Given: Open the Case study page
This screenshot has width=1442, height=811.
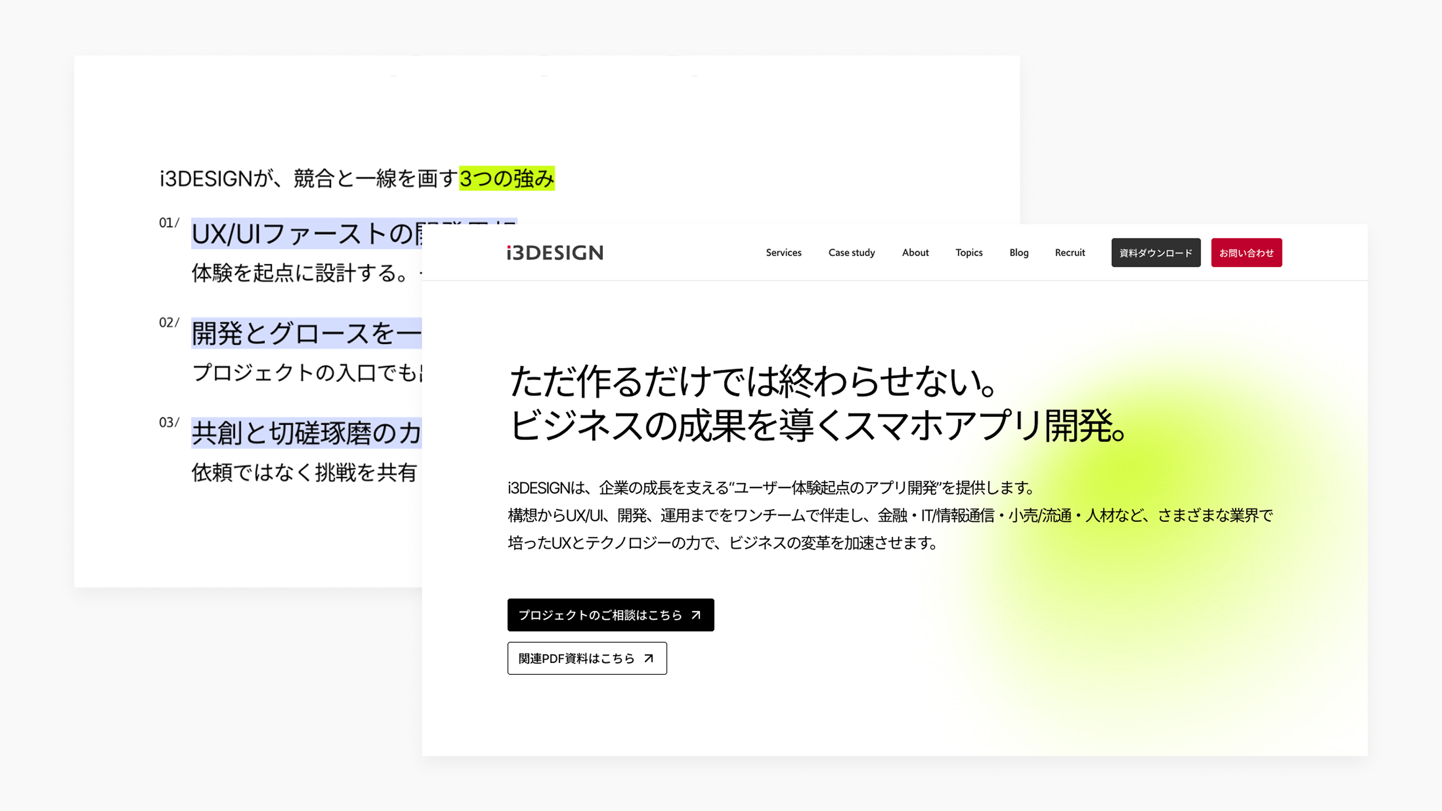Looking at the screenshot, I should [x=851, y=252].
